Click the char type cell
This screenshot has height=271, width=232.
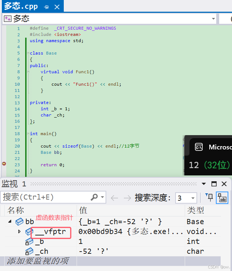tap(195, 251)
